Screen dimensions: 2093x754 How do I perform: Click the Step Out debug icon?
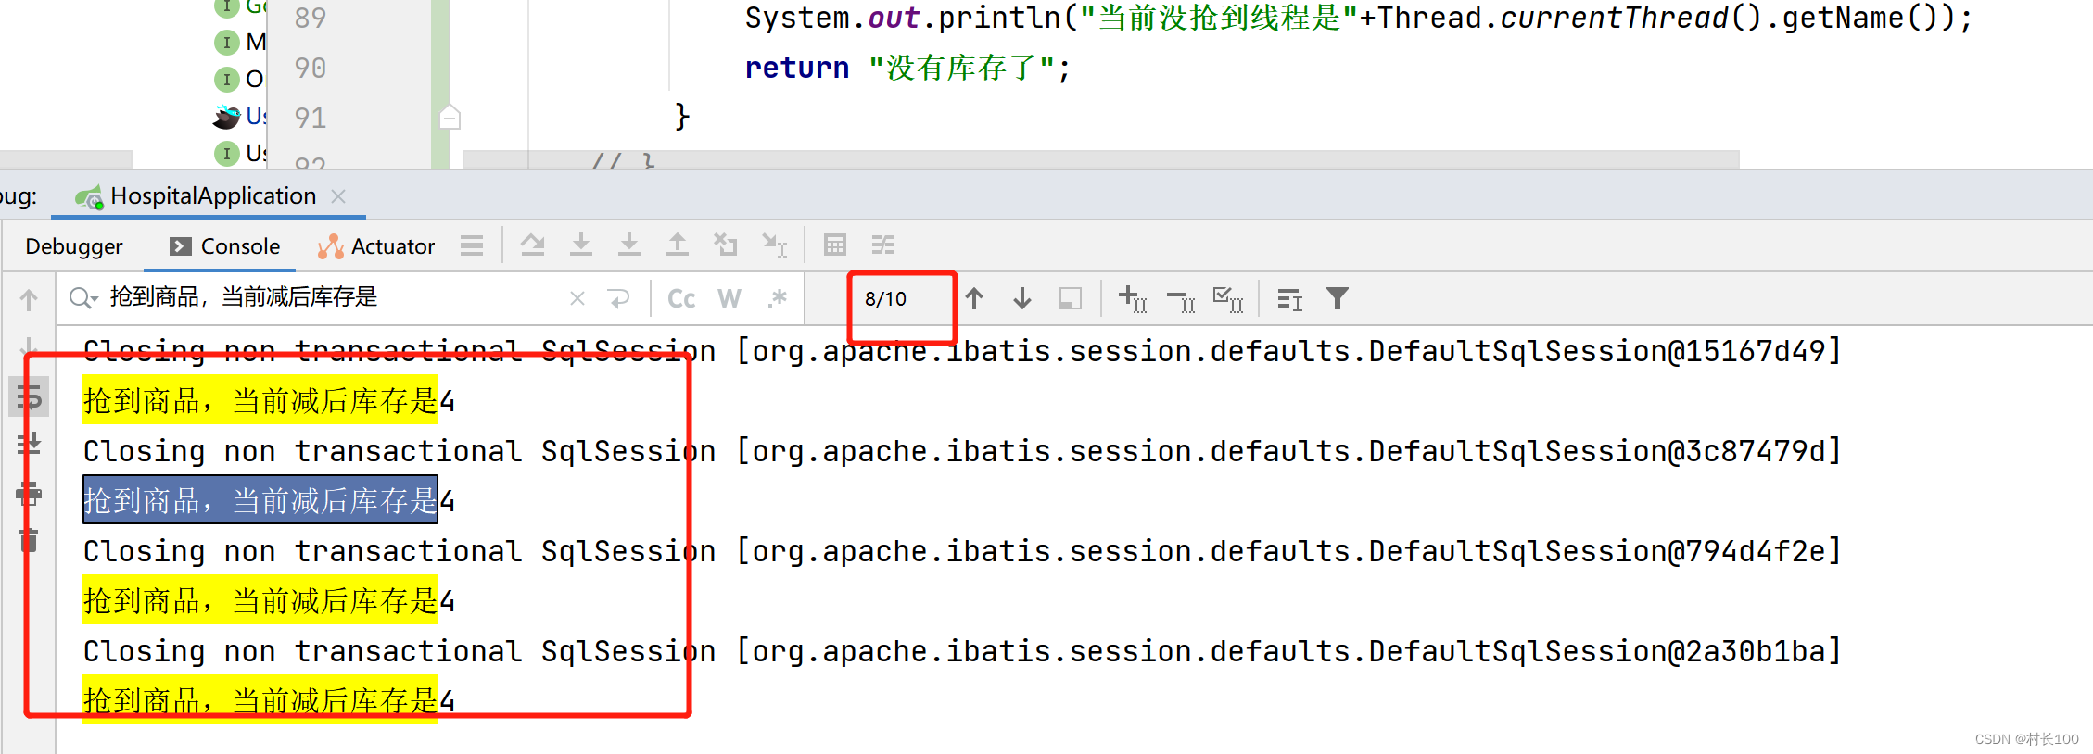pyautogui.click(x=678, y=245)
